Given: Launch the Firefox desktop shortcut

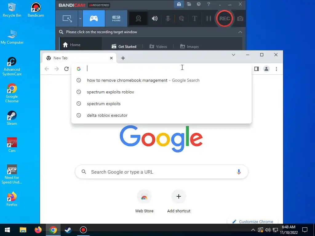Looking at the screenshot, I should [x=12, y=199].
